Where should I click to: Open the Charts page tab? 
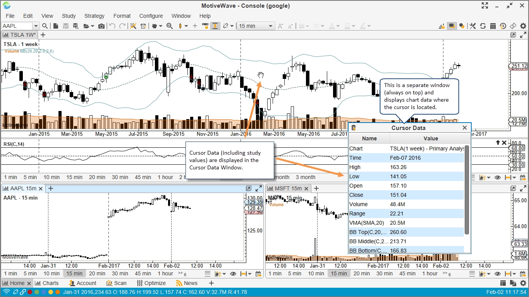click(x=47, y=283)
